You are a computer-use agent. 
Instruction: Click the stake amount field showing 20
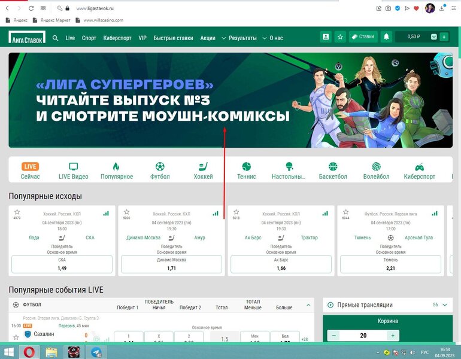363,336
